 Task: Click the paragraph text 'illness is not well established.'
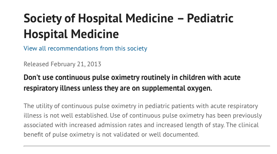point(66,115)
